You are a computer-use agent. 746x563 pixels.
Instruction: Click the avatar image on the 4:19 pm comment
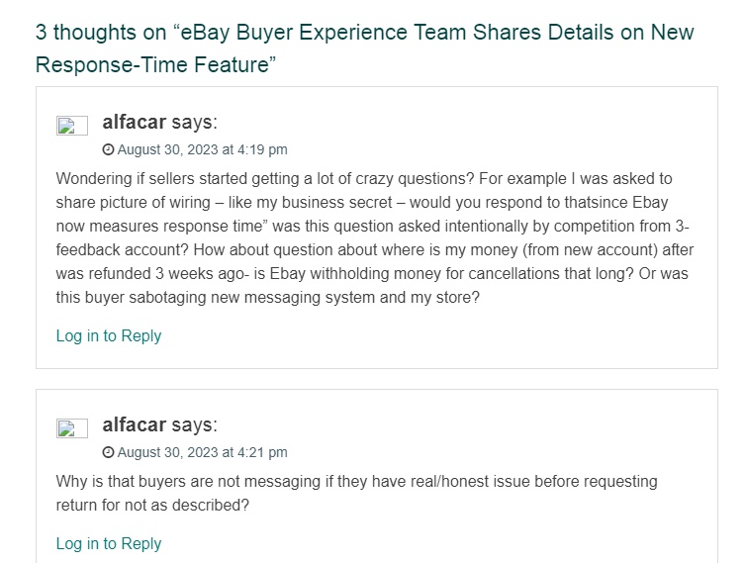pos(72,126)
